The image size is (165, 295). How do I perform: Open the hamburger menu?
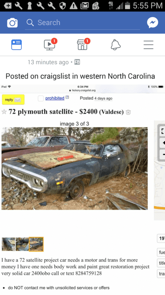[x=149, y=45]
